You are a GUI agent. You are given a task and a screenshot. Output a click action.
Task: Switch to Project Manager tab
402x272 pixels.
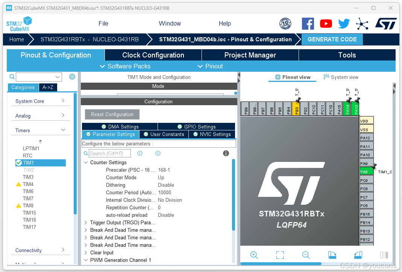250,55
